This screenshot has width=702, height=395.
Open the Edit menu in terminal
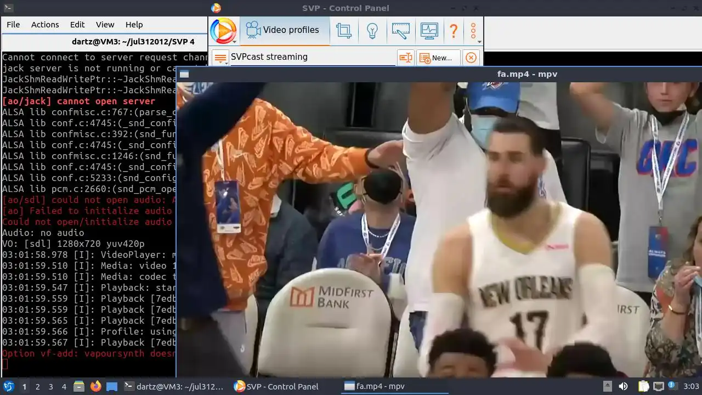[77, 25]
